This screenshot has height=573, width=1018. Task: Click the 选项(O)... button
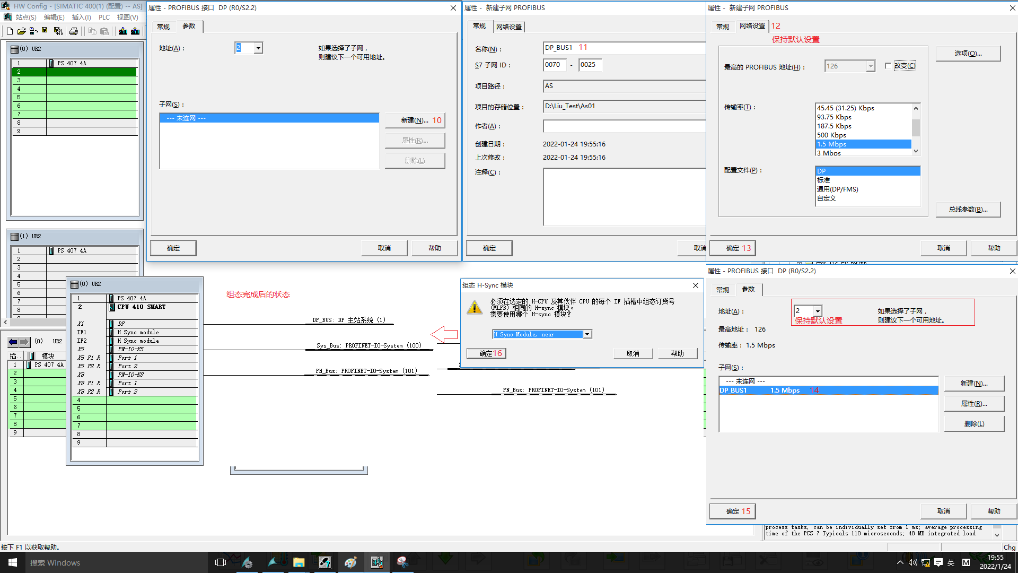click(968, 54)
